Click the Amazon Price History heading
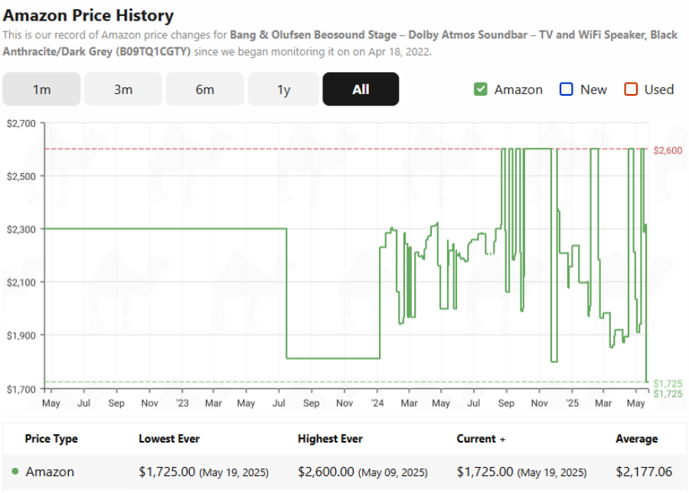Image resolution: width=689 pixels, height=493 pixels. coord(88,15)
